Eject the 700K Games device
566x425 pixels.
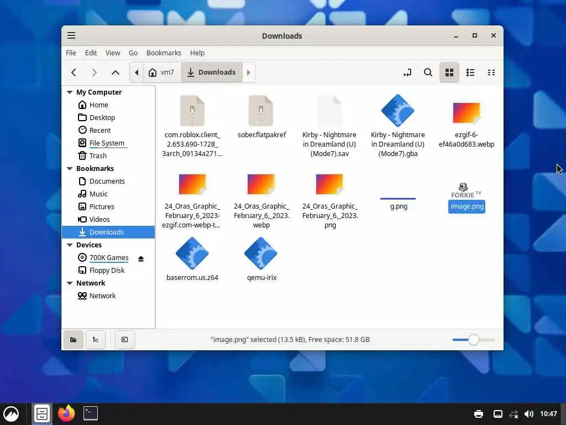pyautogui.click(x=141, y=258)
